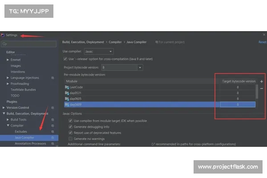
Task: Click project-level icon beside Build Tools
Action: coord(53,120)
